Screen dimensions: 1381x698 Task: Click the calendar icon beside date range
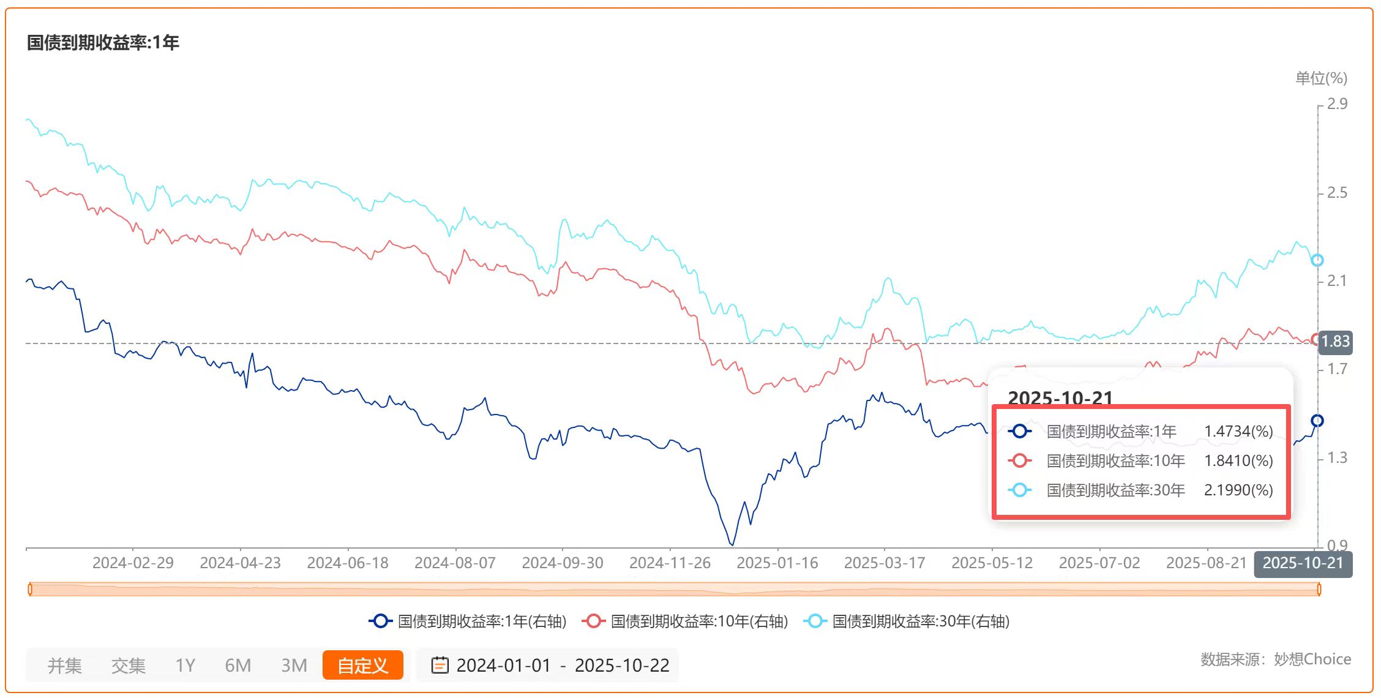click(440, 665)
